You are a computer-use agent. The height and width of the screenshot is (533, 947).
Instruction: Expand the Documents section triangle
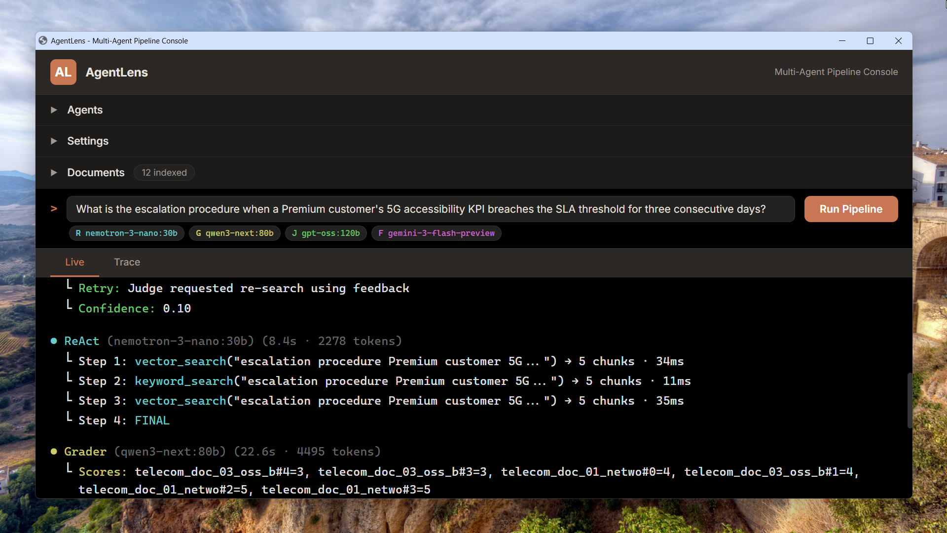[x=54, y=173]
